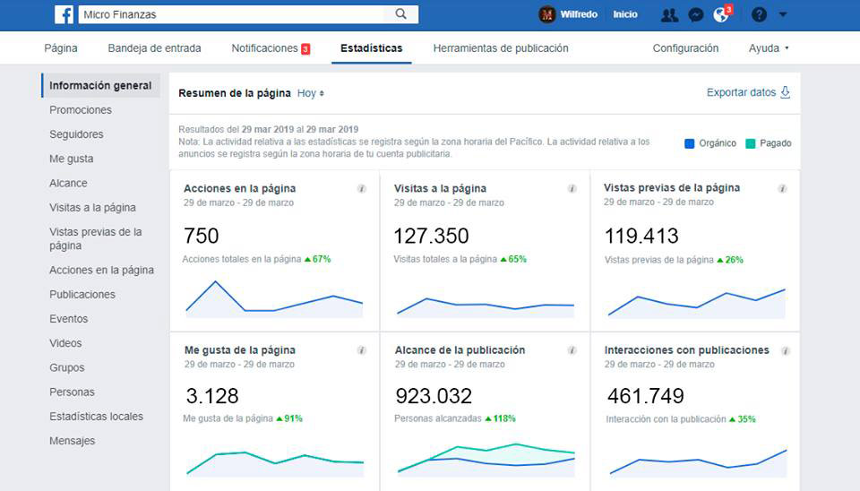
Task: Open the Messenger icon
Action: (x=695, y=15)
